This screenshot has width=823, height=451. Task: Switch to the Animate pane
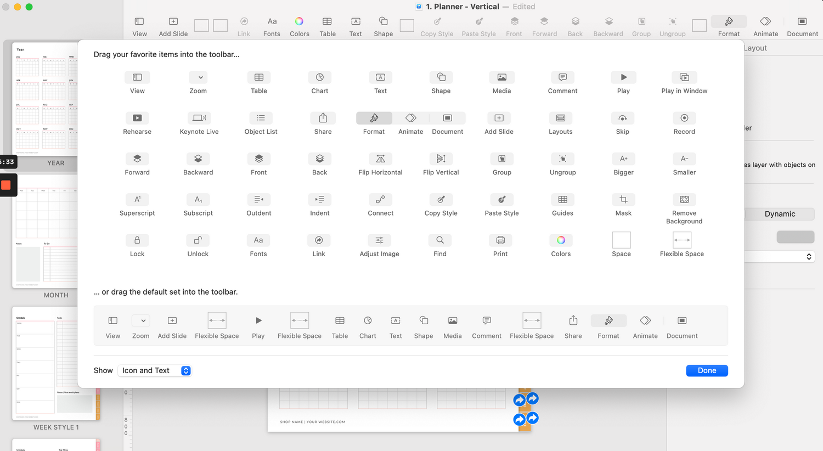coord(765,25)
